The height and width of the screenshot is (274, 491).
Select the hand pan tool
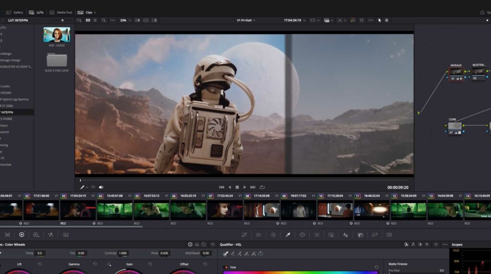386,21
